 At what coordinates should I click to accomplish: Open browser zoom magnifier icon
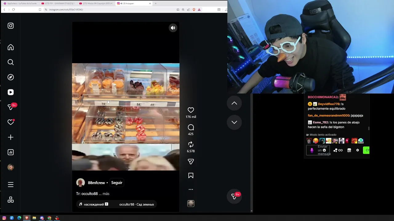pyautogui.click(x=183, y=10)
